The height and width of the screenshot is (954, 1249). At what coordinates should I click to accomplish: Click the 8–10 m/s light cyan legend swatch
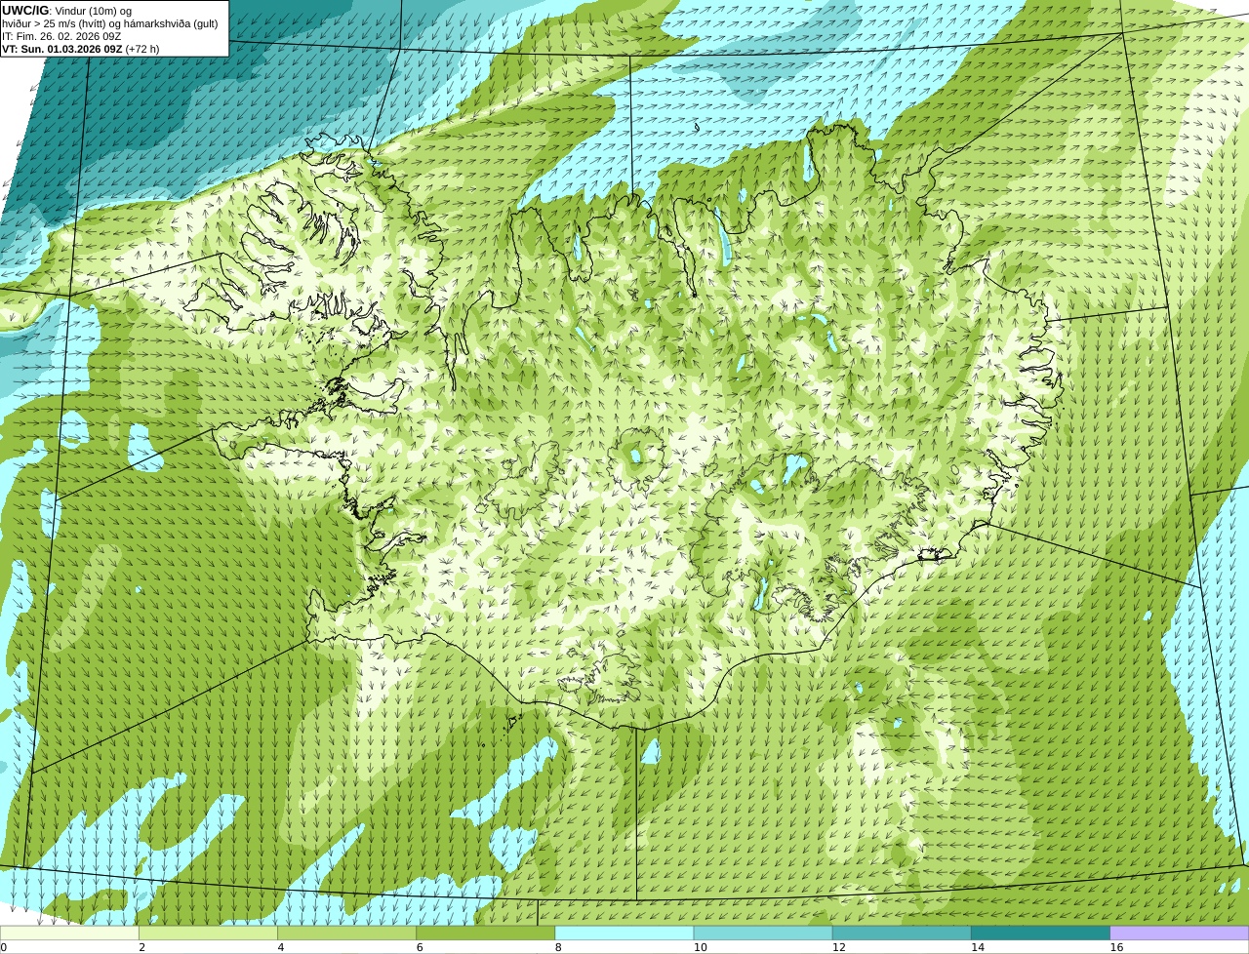coord(624,934)
